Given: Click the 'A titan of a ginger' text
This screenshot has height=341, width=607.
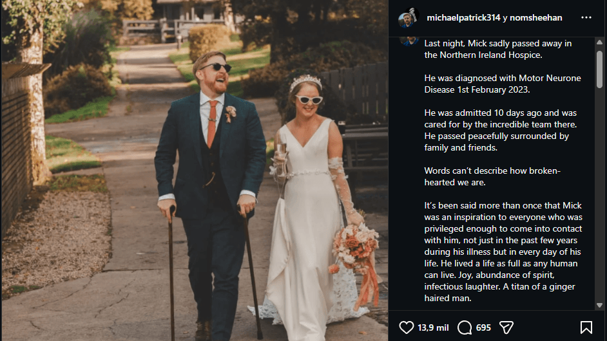Looking at the screenshot, I should 539,286.
